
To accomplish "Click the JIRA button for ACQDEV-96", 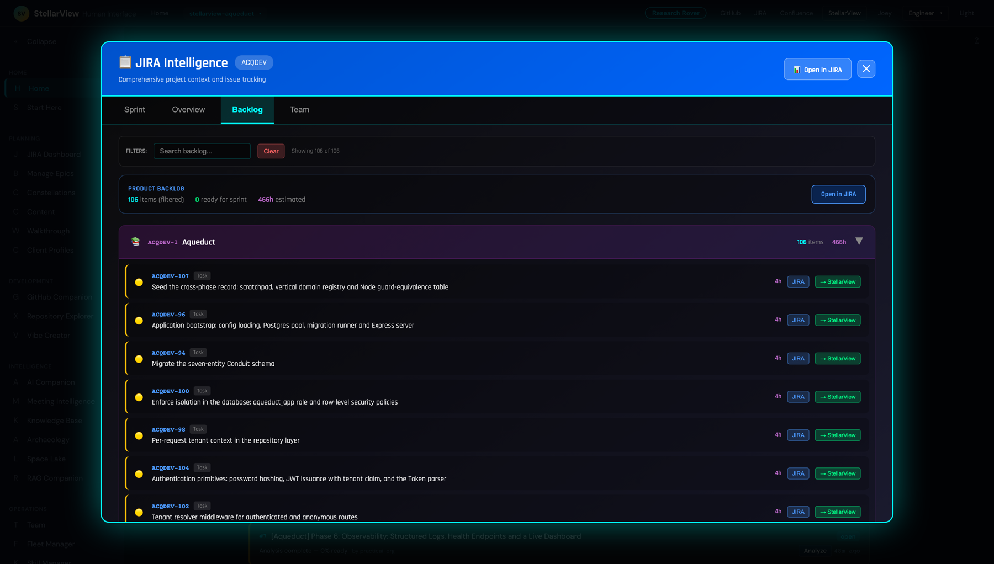I will [x=798, y=320].
